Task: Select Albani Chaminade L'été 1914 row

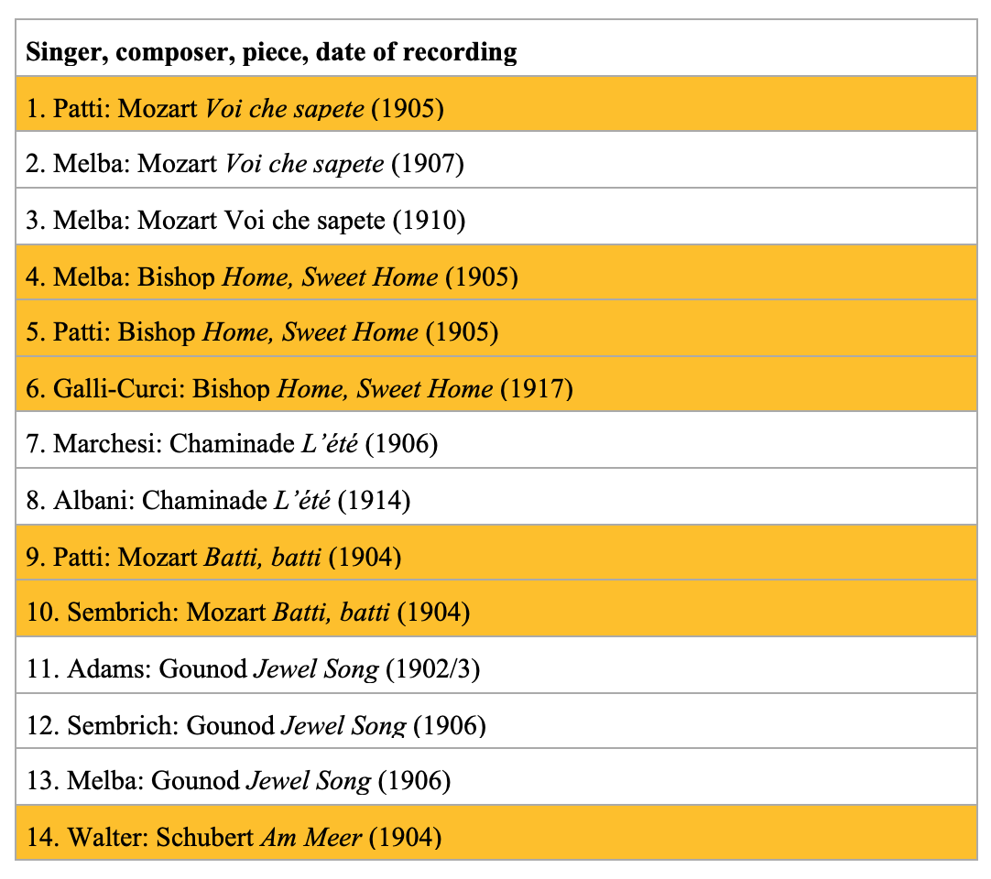Action: click(x=218, y=501)
